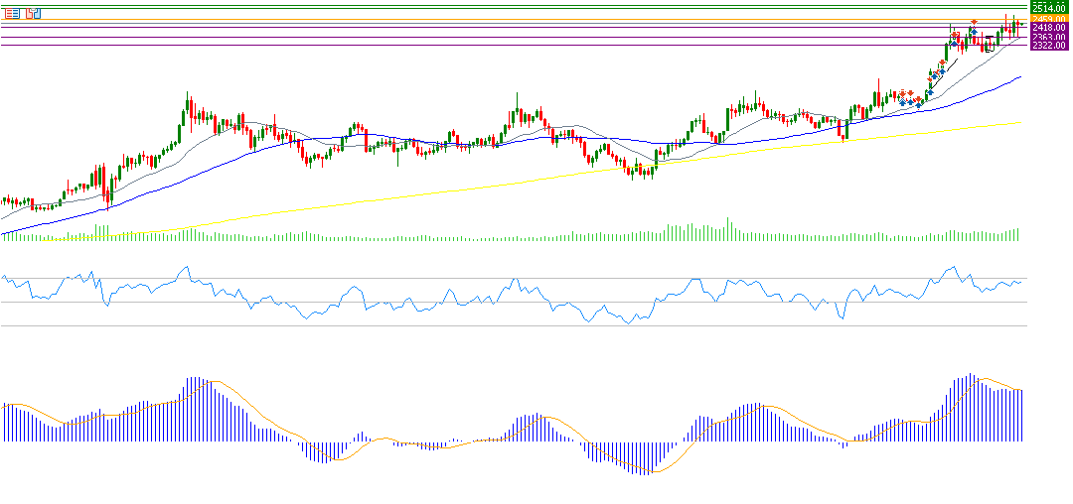Click the purple 2418.00 price label
1073x504 pixels.
pos(1049,28)
